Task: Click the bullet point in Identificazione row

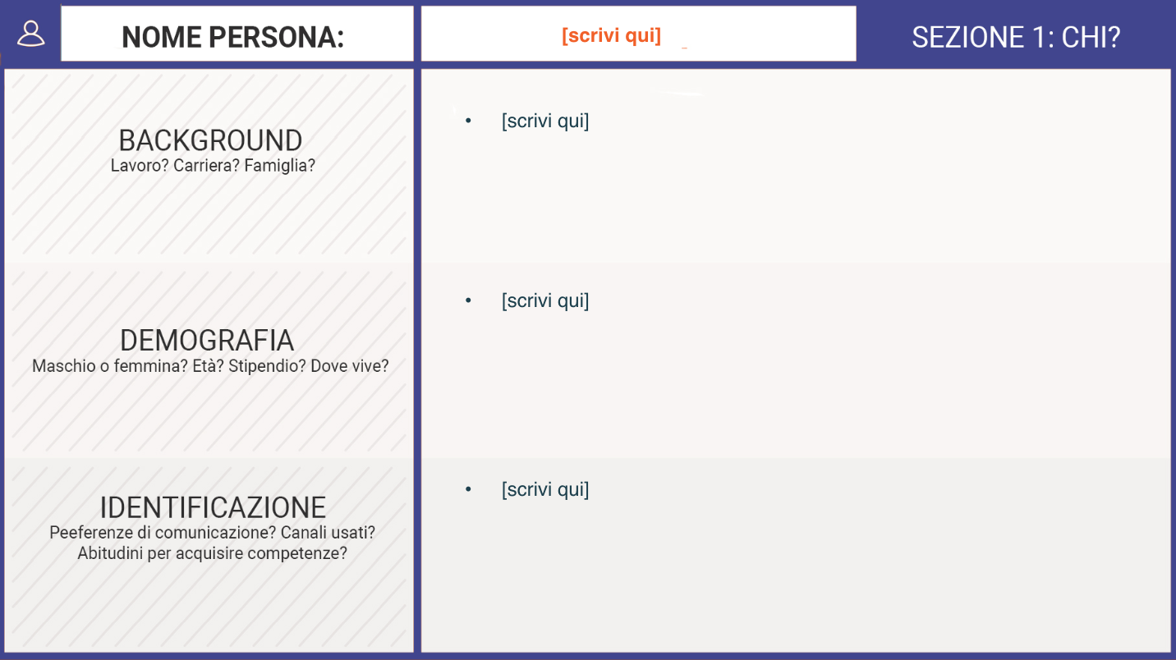Action: coord(468,489)
